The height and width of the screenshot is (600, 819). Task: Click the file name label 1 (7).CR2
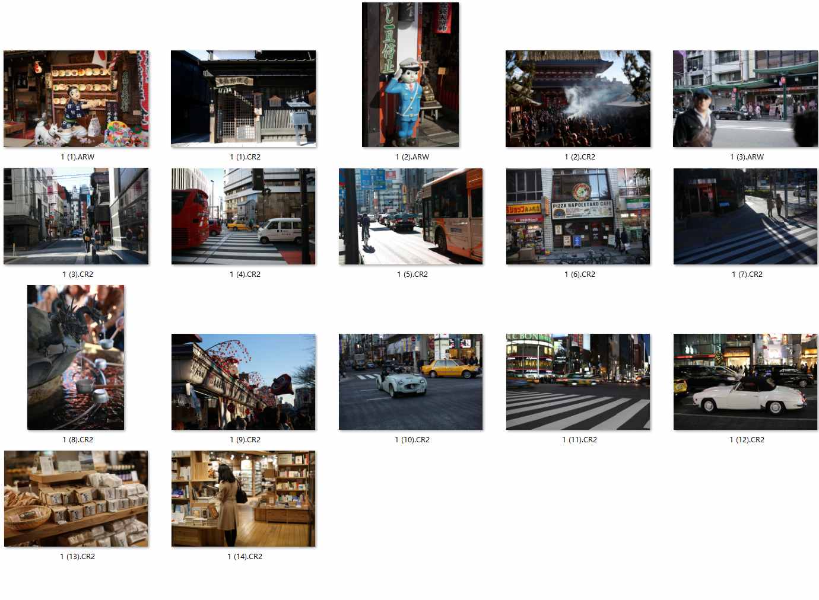[747, 275]
